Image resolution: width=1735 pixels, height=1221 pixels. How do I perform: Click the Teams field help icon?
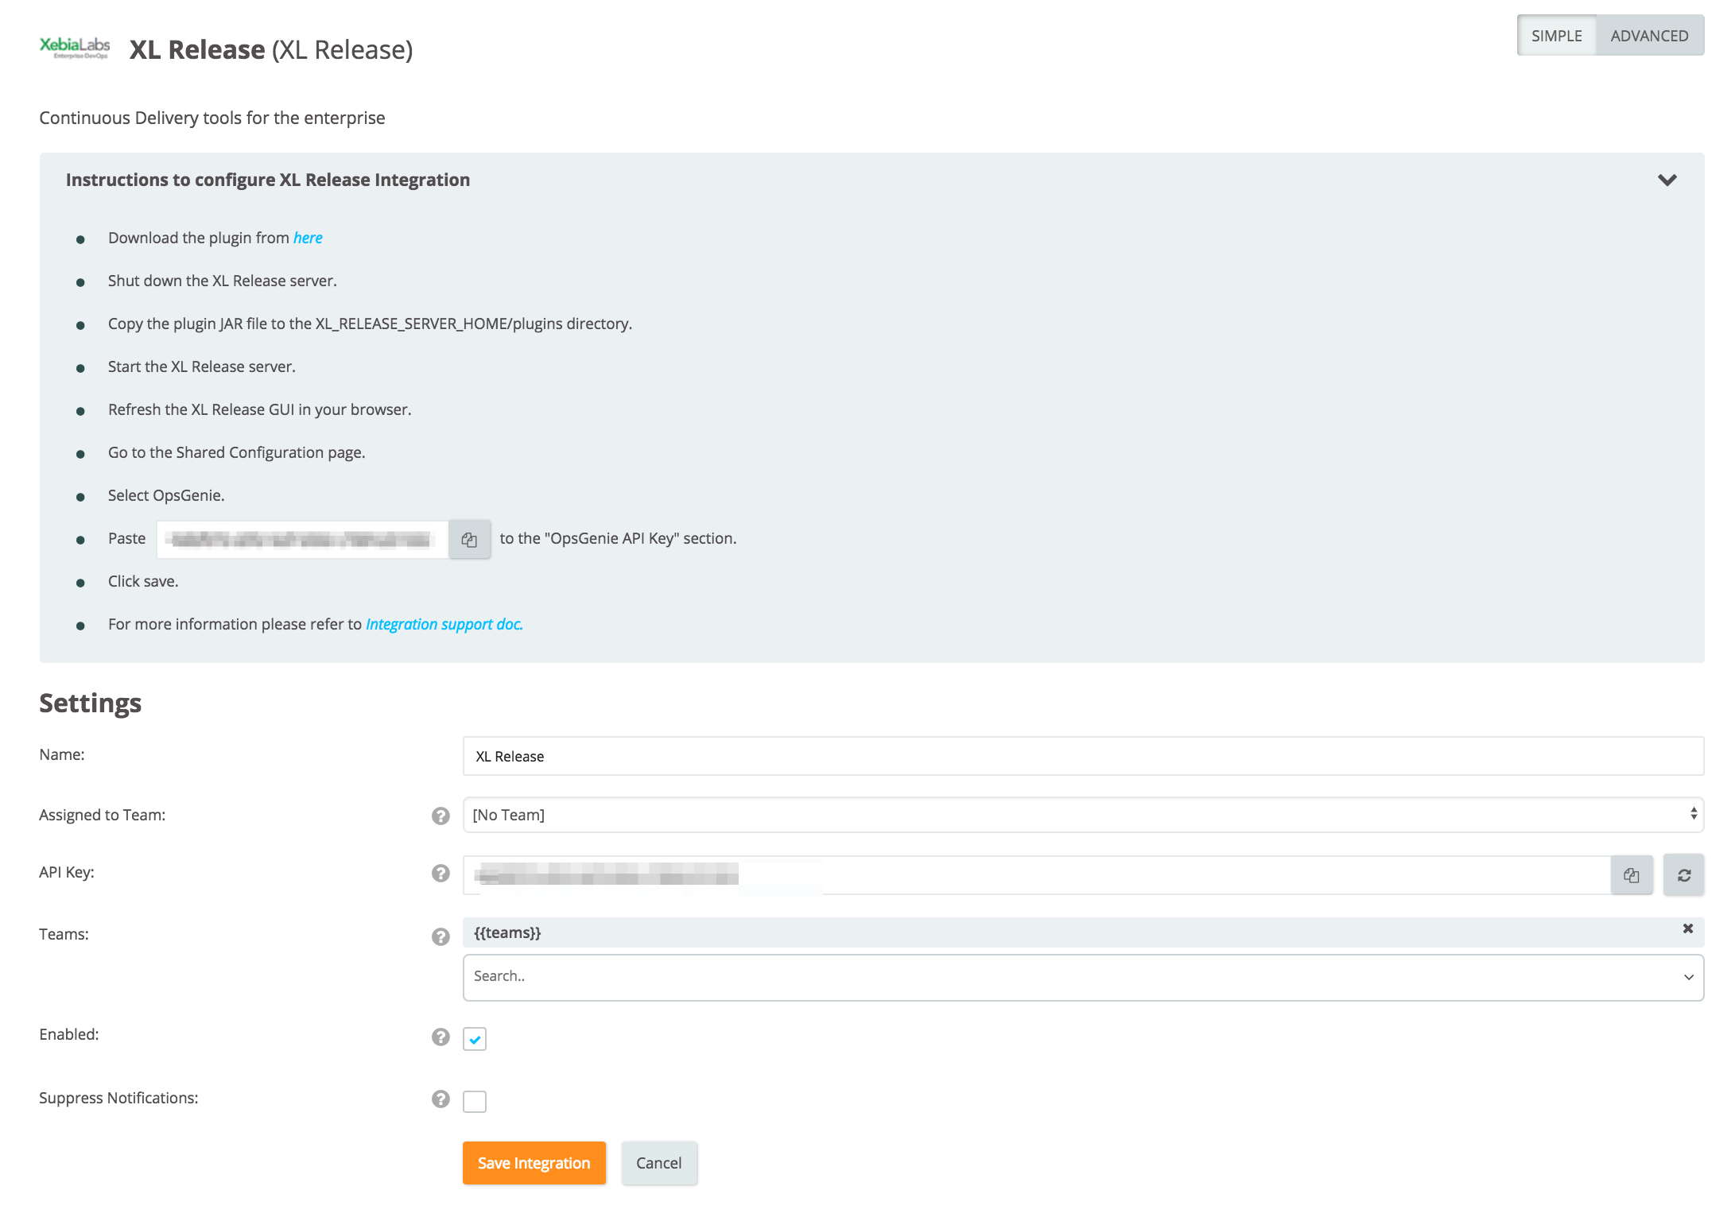tap(441, 936)
